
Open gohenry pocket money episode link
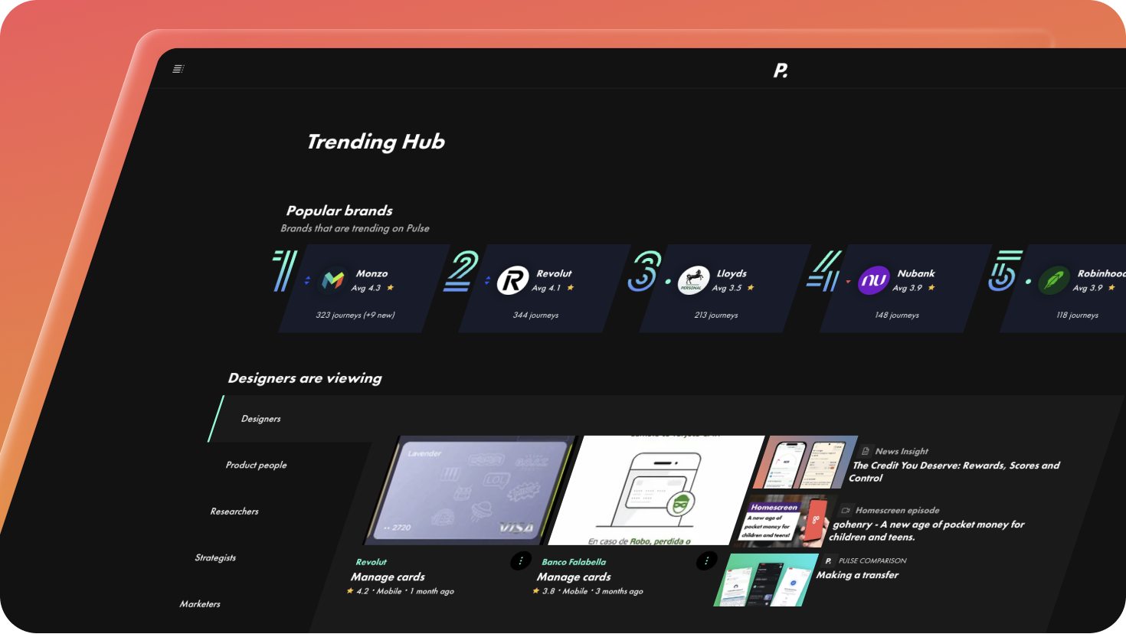pyautogui.click(x=926, y=531)
